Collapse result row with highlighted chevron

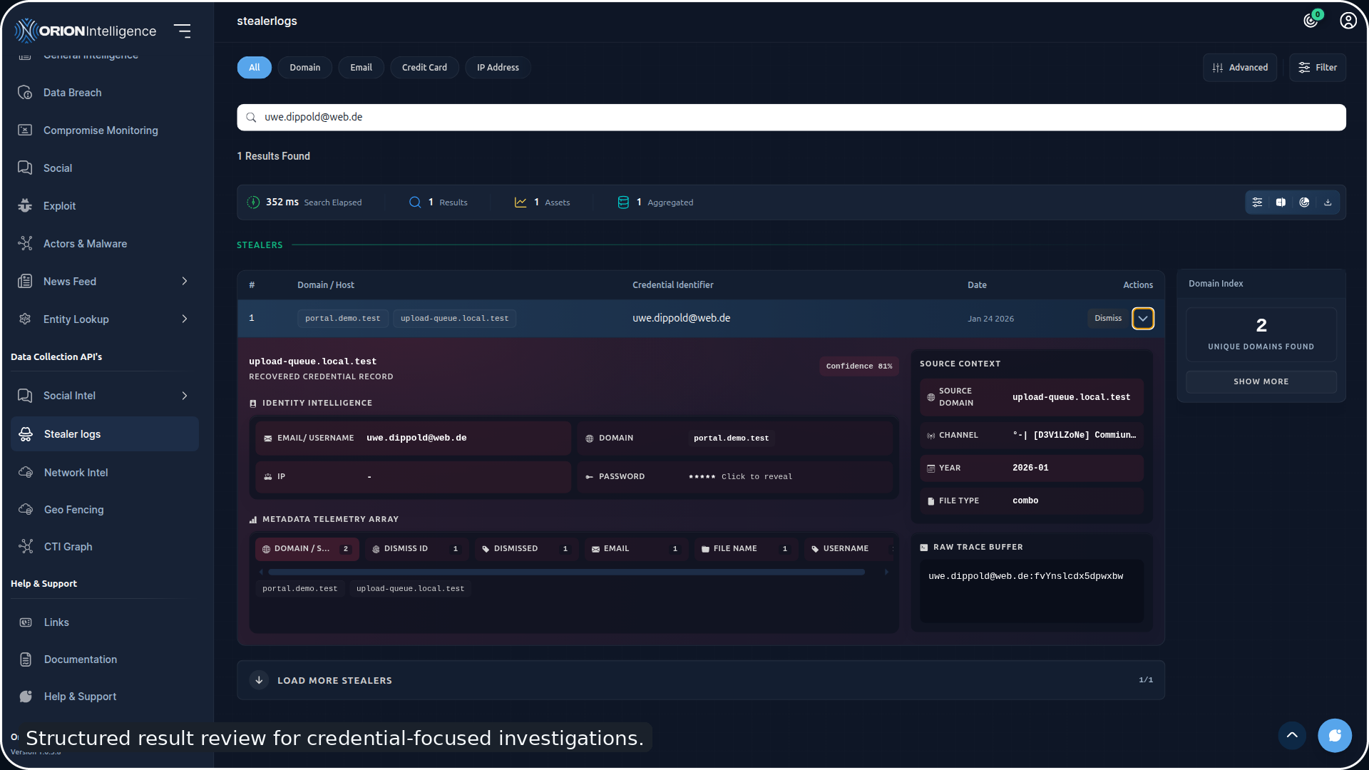coord(1143,319)
